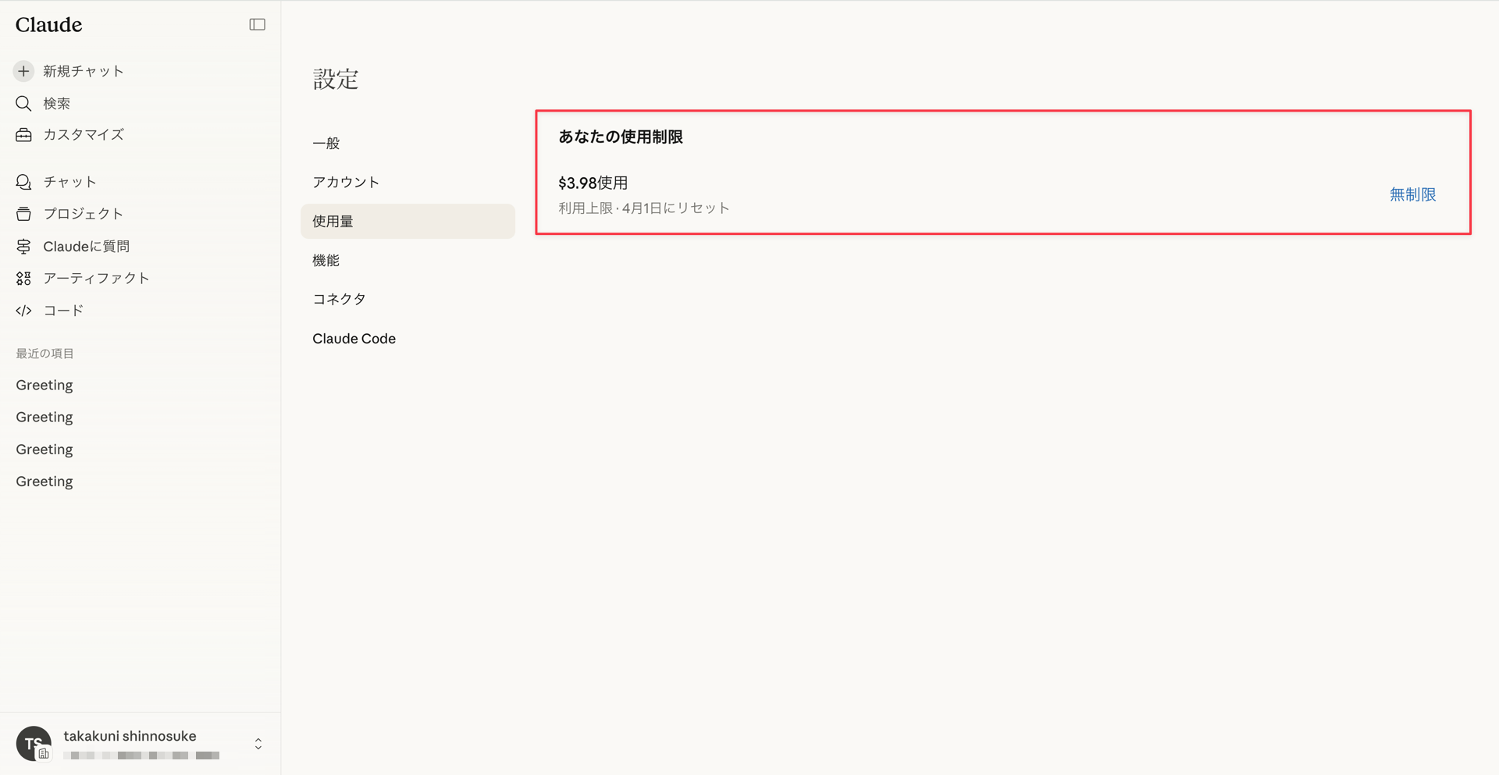Expand the account menu chevron

258,744
